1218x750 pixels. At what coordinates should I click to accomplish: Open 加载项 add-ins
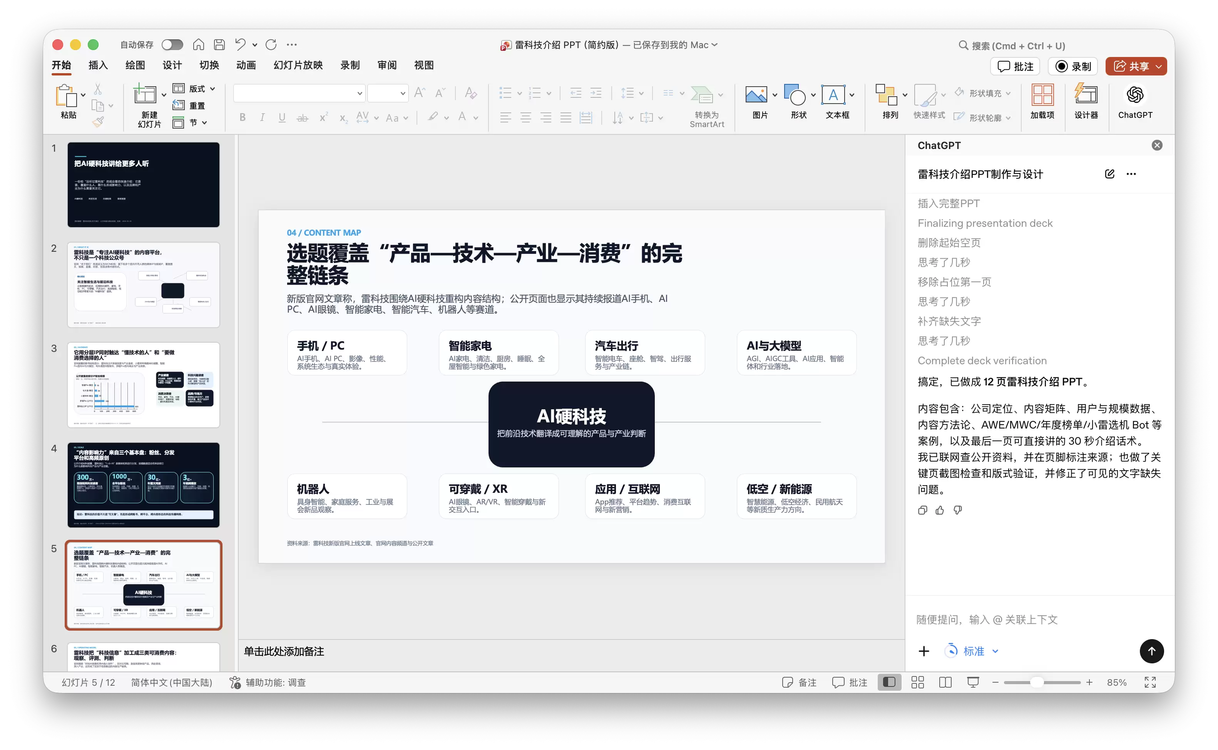(1042, 102)
